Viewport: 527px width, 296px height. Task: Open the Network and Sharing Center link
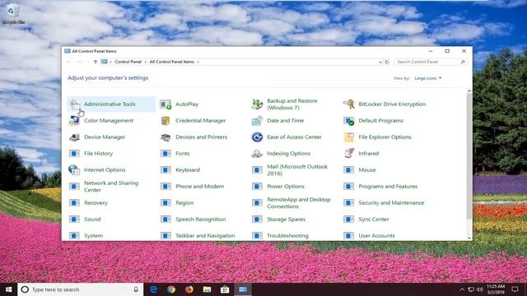[111, 187]
